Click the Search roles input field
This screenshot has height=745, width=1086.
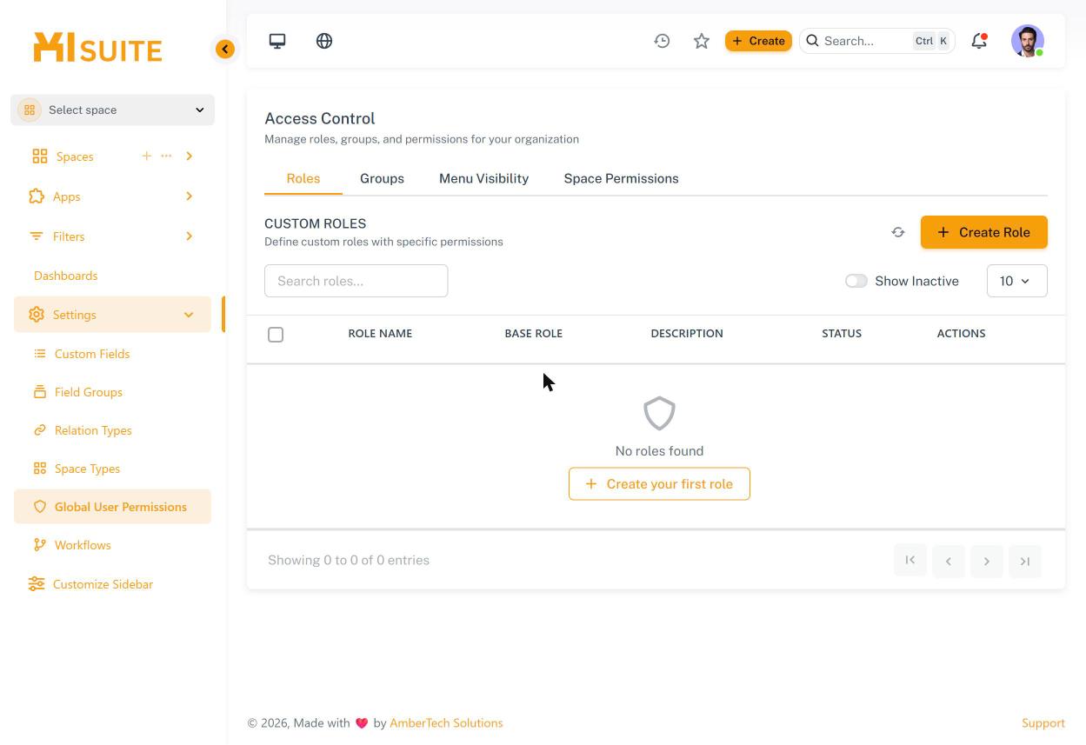356,281
